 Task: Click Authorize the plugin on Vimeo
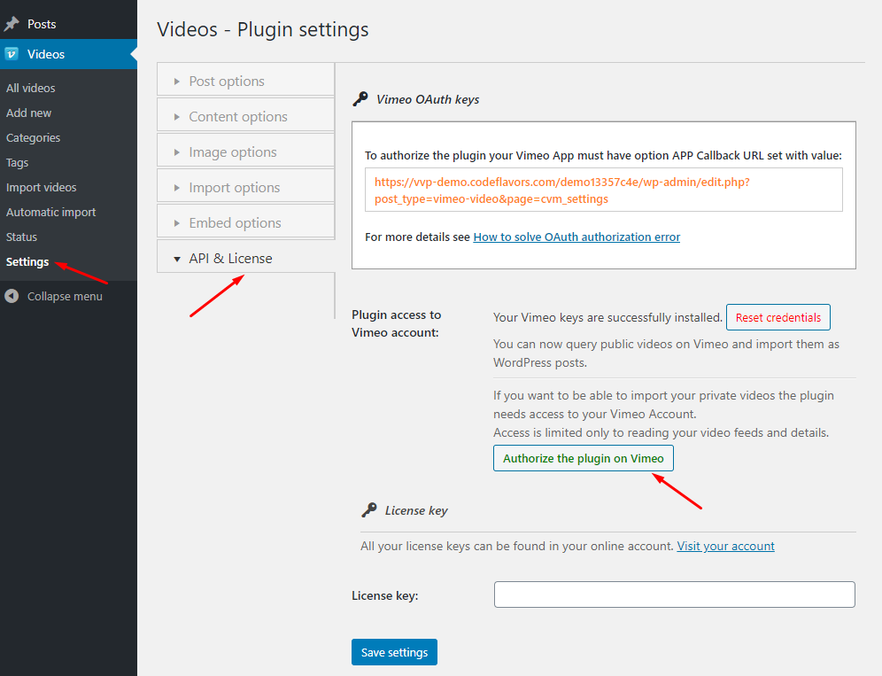coord(584,458)
